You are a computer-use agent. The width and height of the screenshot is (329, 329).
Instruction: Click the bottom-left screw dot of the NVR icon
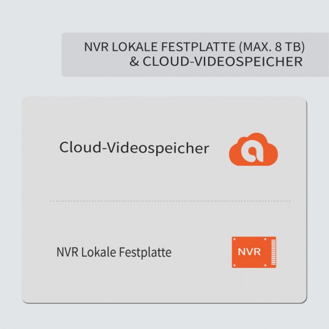[234, 265]
